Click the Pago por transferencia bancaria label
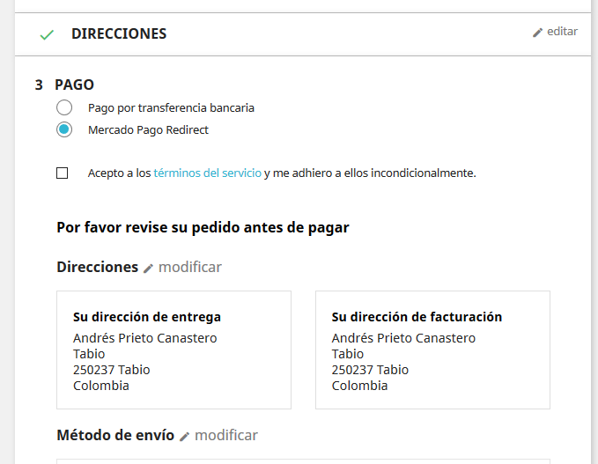Viewport: 598px width, 464px height. point(171,108)
